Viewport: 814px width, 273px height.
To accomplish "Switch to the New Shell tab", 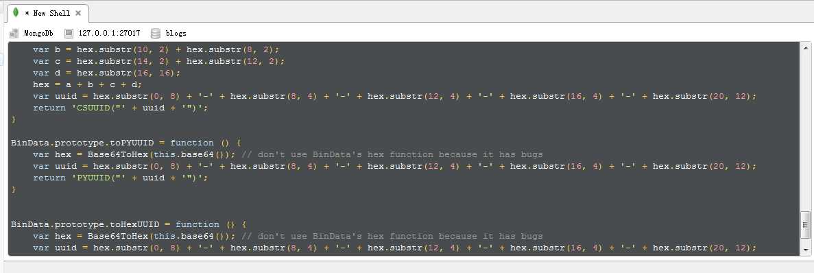I will (47, 13).
